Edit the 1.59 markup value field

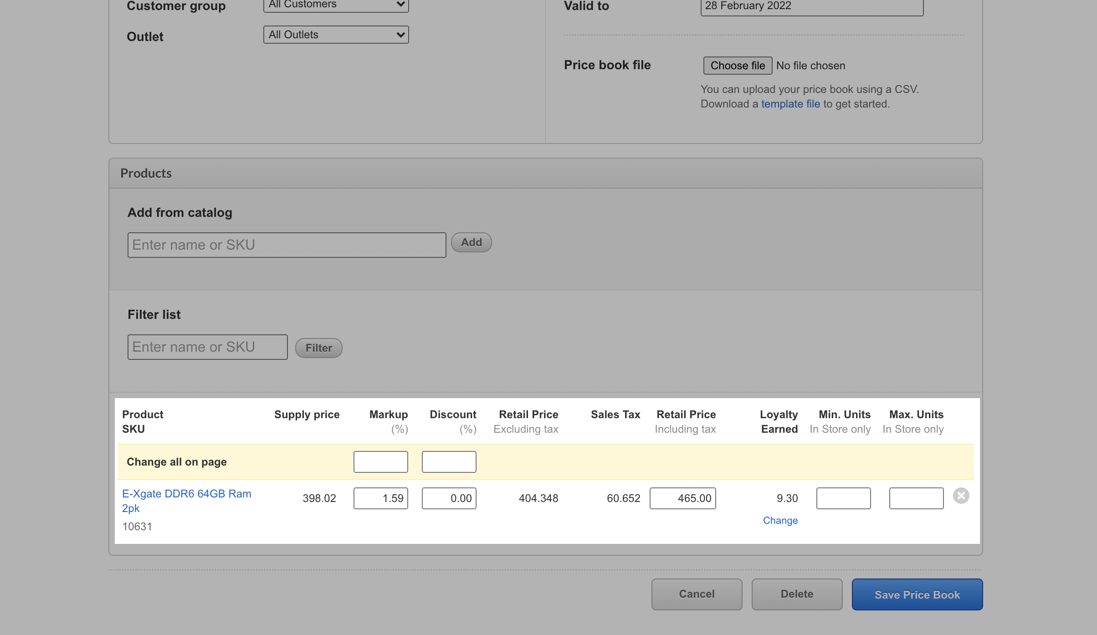[x=380, y=498]
